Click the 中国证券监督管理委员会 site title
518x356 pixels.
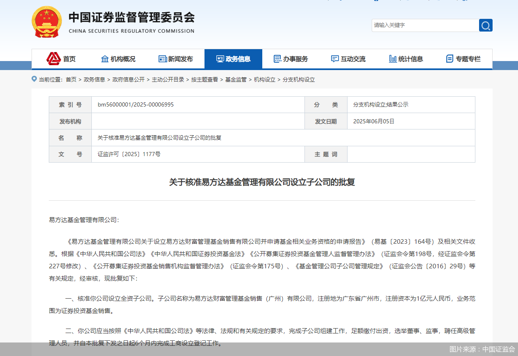(x=131, y=18)
